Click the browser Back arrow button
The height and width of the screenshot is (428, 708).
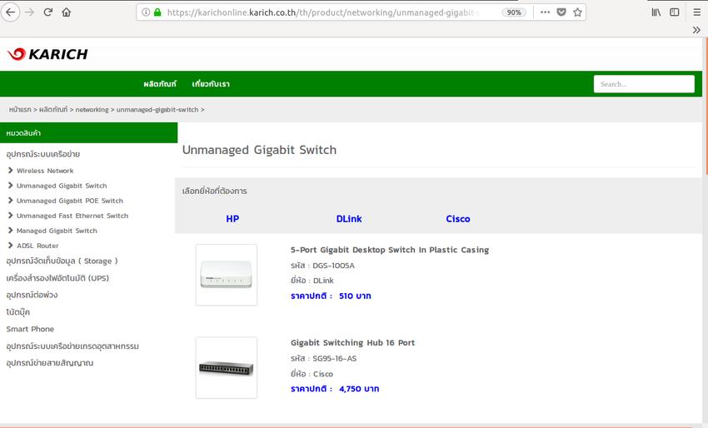pos(10,12)
